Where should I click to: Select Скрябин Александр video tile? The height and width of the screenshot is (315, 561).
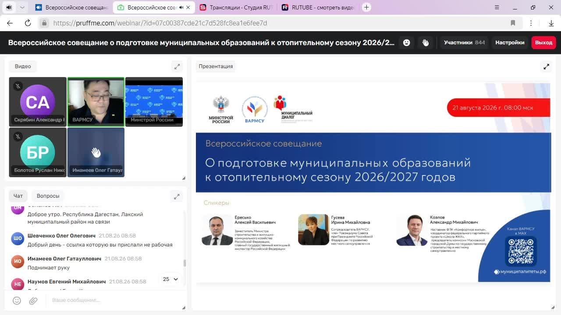(38, 102)
